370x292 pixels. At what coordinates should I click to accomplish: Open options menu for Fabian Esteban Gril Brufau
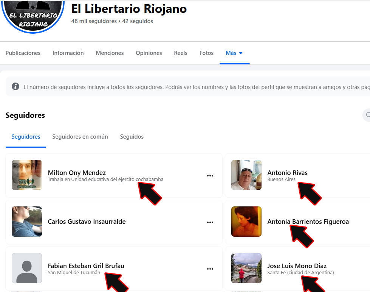click(210, 269)
